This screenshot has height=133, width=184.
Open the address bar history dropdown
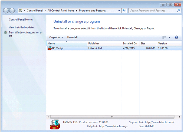119,11
